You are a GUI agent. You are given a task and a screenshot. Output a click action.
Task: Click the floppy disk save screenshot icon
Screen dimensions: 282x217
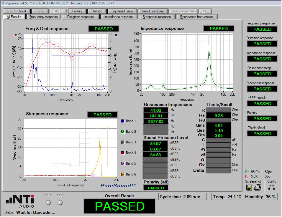249,187
